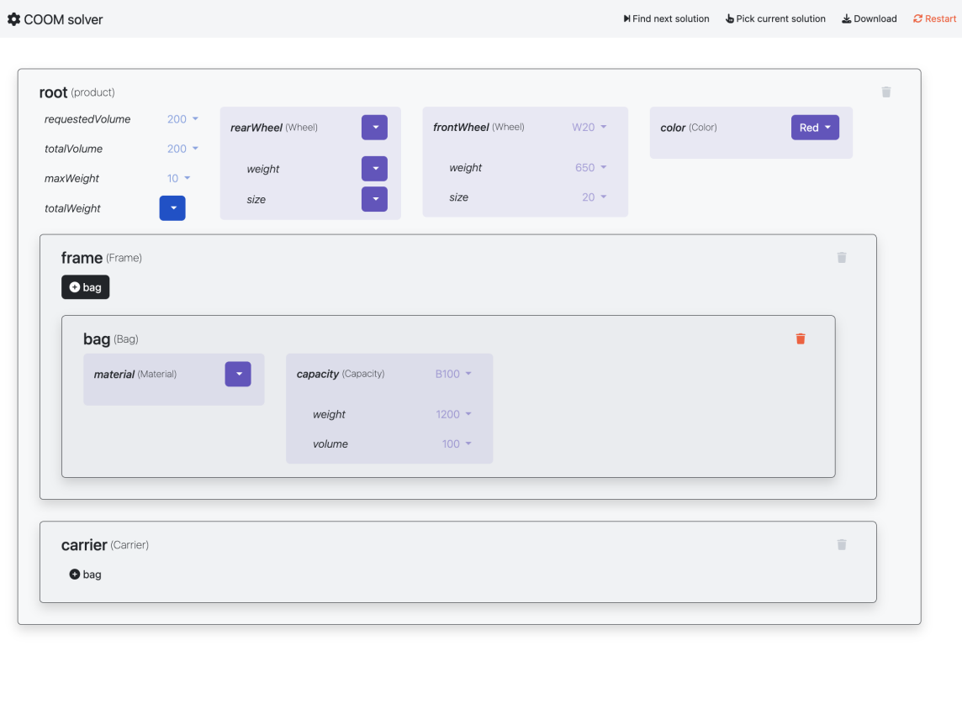Expand the totalWeight dropdown
This screenshot has height=724, width=962.
[x=172, y=208]
